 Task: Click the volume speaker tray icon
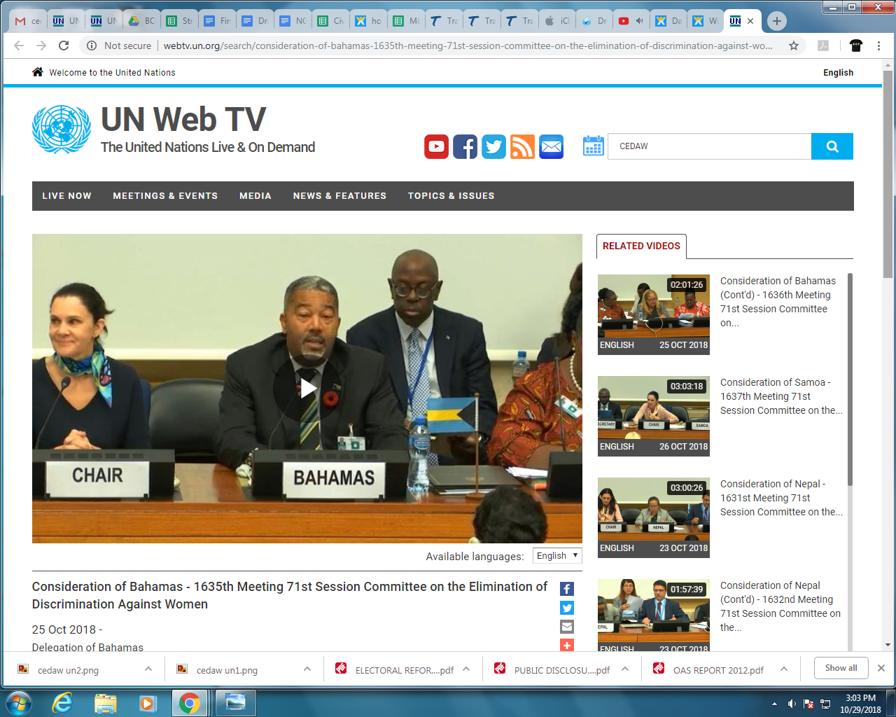pyautogui.click(x=792, y=704)
